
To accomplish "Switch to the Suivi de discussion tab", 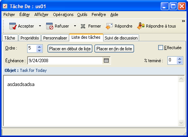I will click(121, 38).
